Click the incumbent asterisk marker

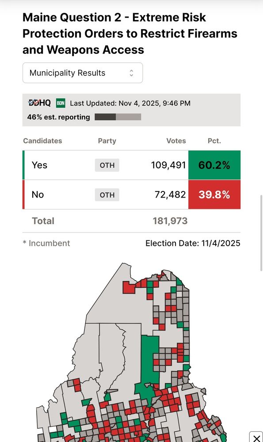coord(25,243)
